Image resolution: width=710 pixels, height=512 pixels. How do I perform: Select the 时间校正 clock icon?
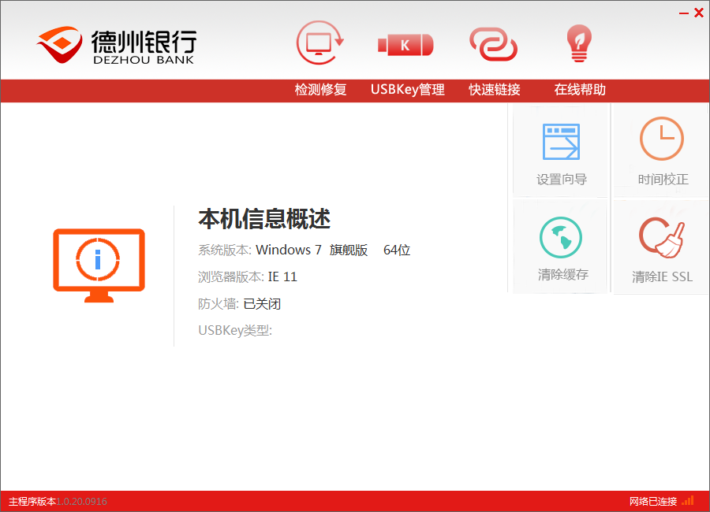click(x=662, y=139)
